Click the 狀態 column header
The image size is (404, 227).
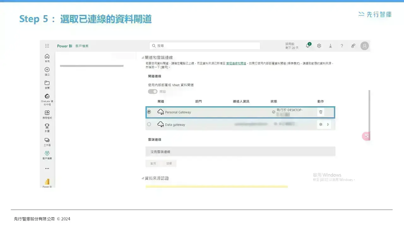pos(274,102)
